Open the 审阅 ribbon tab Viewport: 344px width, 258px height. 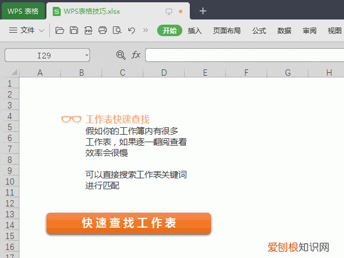[x=310, y=30]
